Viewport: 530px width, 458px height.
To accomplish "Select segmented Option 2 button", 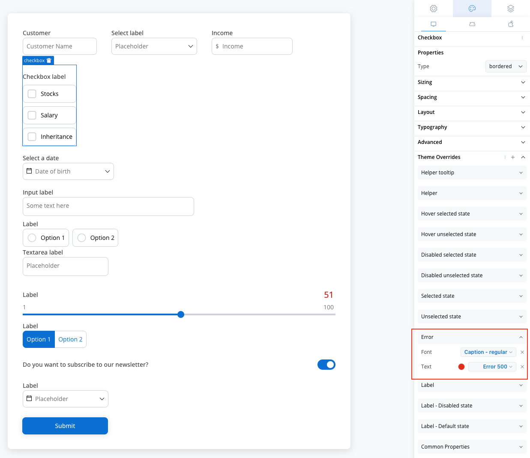I will [71, 339].
